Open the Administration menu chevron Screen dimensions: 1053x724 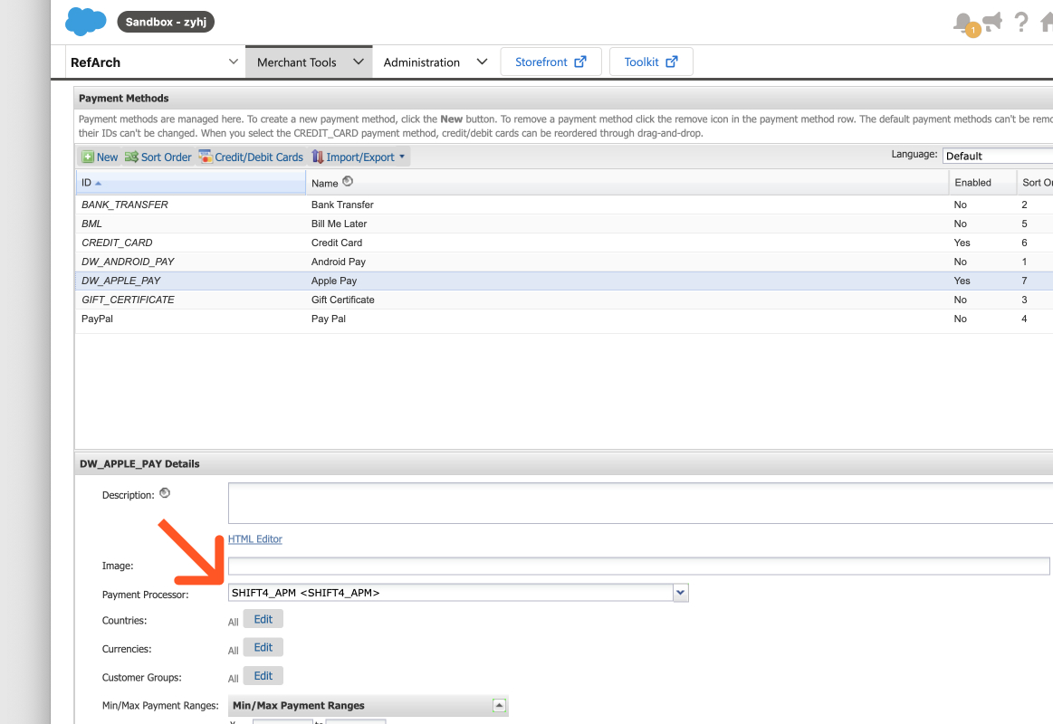482,62
